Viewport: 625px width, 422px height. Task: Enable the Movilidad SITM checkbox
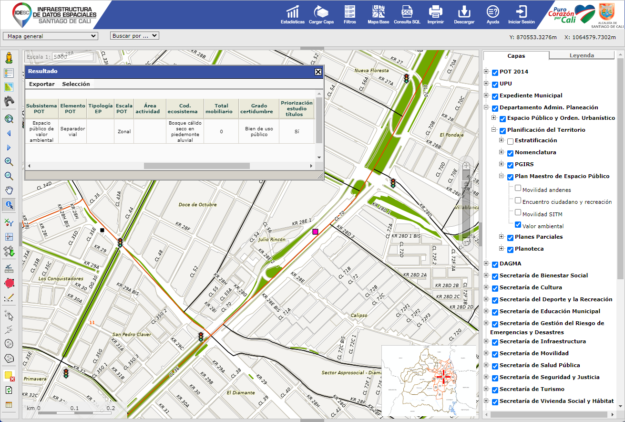click(x=518, y=212)
